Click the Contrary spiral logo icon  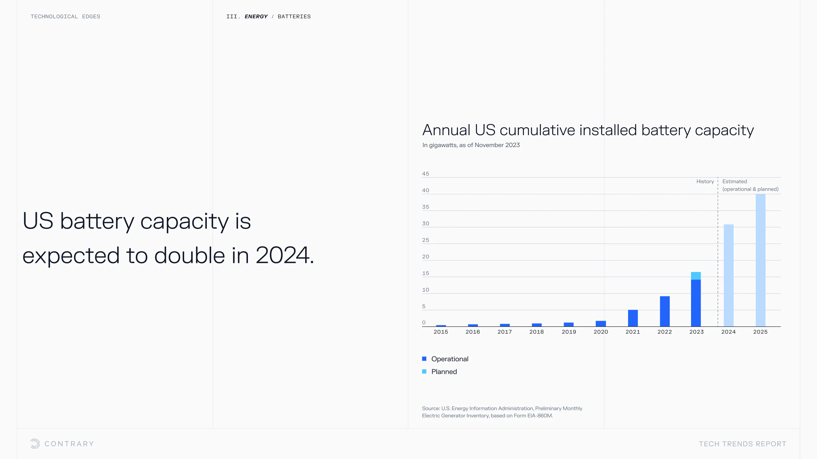click(x=35, y=443)
